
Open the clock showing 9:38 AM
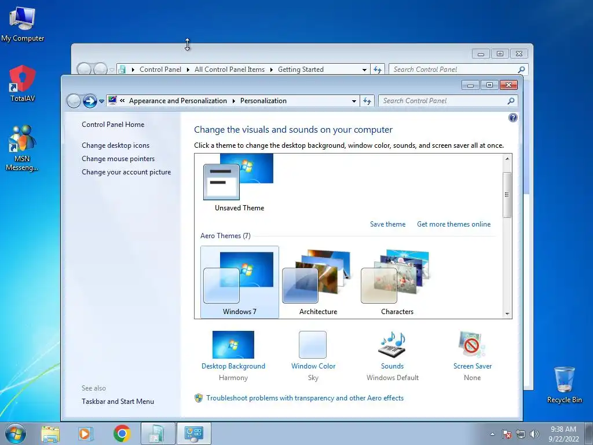point(563,434)
